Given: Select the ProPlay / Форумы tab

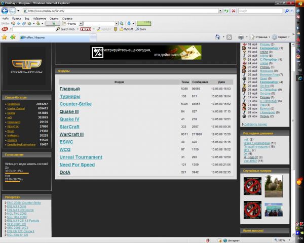Looking at the screenshot, I should click(x=54, y=37).
